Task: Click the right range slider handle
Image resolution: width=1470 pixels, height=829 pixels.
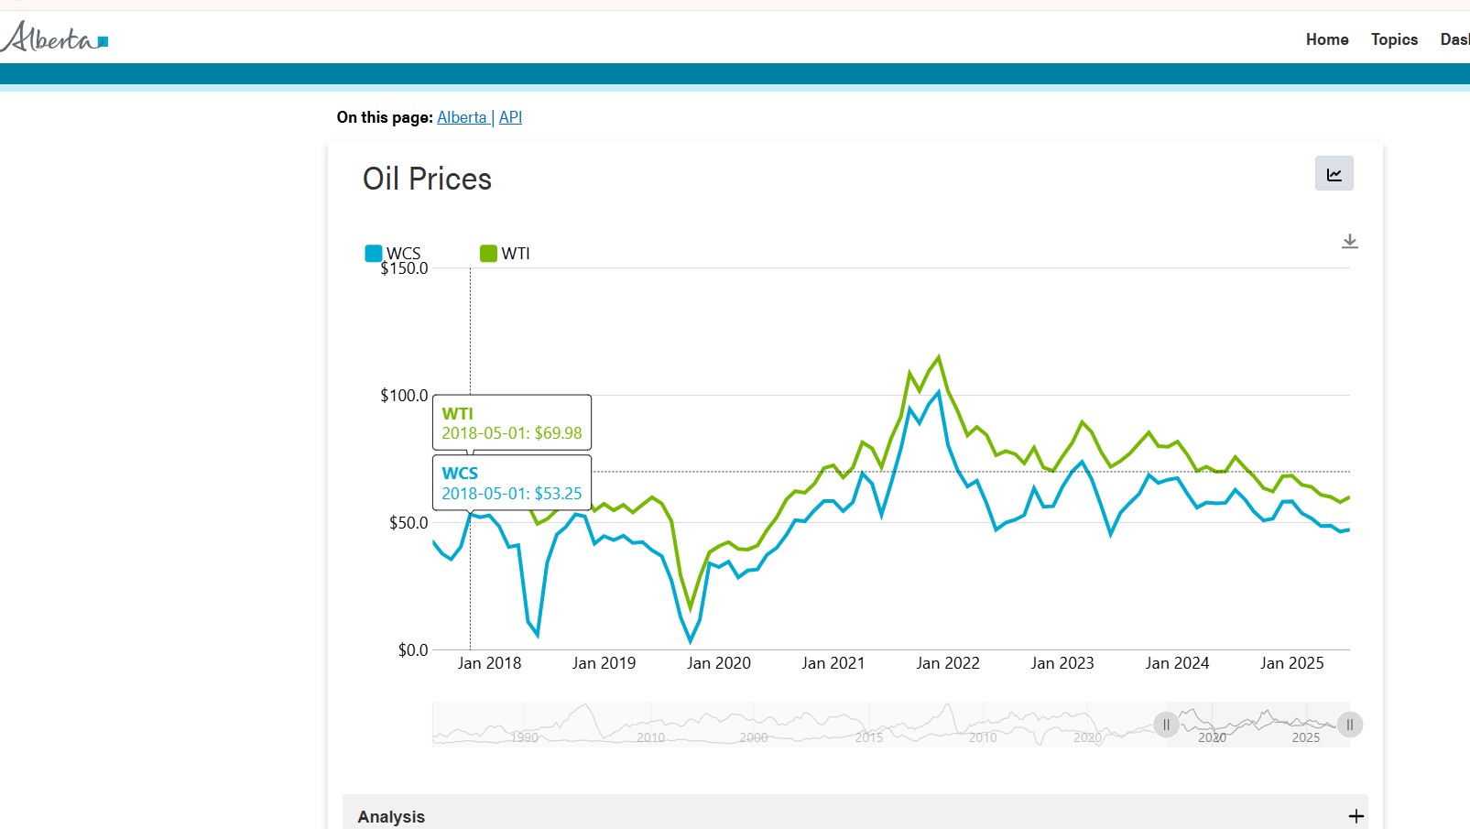Action: [1349, 725]
